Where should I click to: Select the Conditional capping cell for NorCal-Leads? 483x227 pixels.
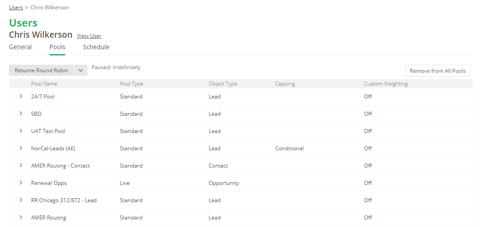pyautogui.click(x=289, y=149)
